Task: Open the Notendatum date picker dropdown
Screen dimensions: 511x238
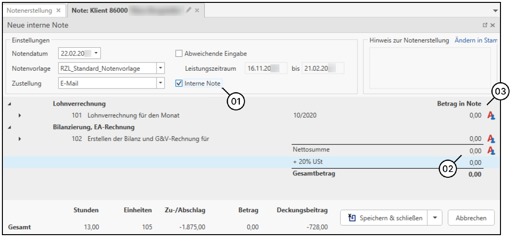Action: click(96, 54)
